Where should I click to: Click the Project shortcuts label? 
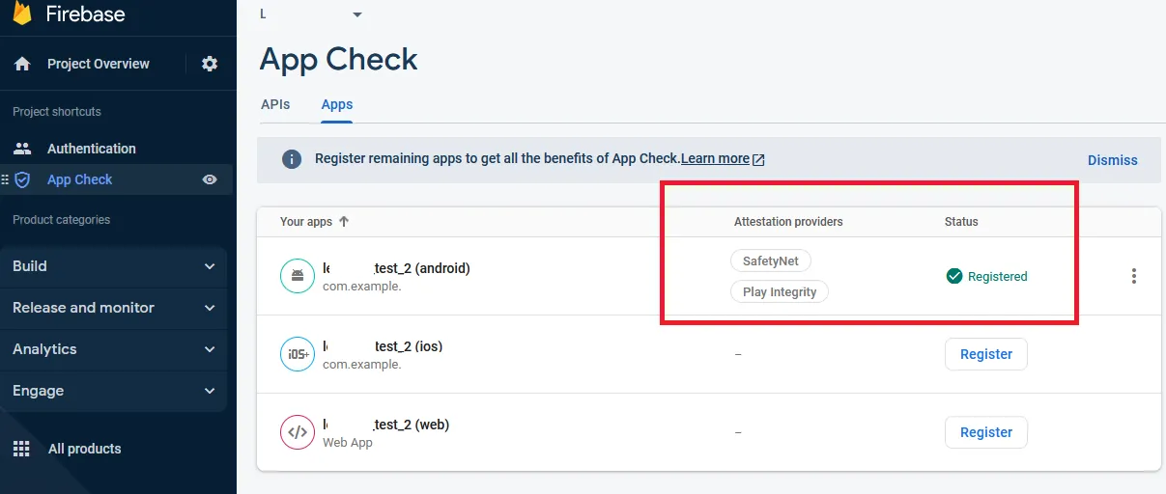click(57, 112)
